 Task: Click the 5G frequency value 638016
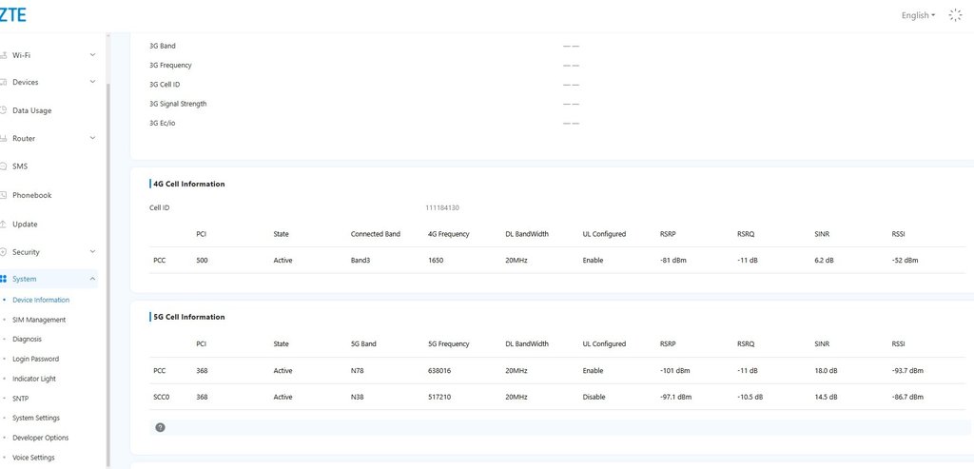439,371
